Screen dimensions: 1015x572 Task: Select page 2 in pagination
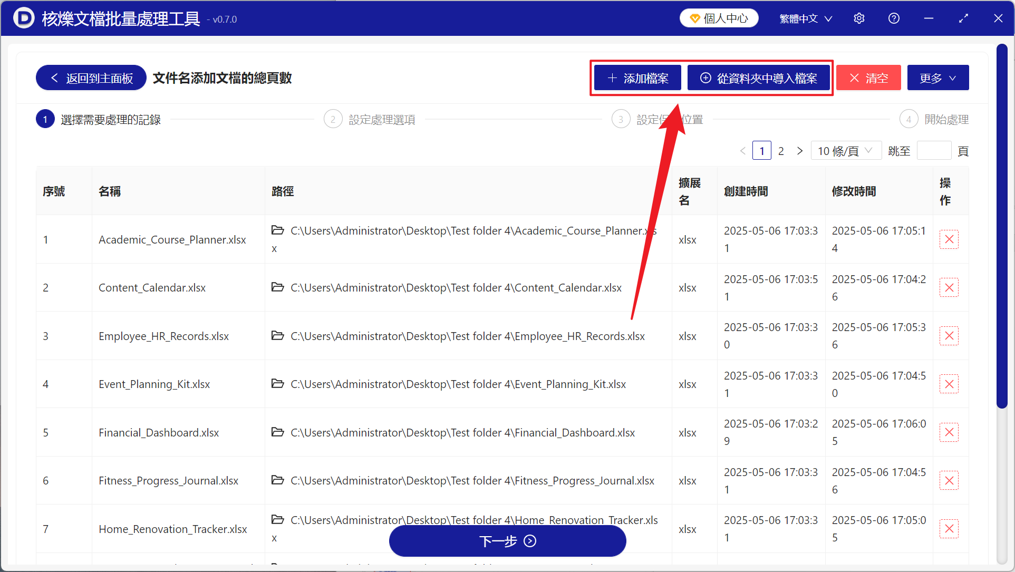(781, 151)
